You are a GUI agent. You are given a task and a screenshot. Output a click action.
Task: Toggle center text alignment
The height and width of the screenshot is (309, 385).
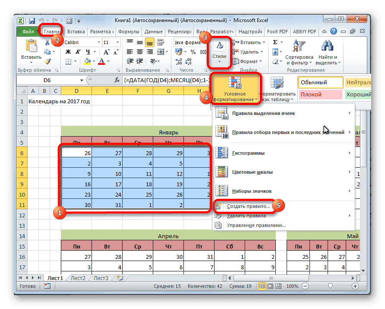[139, 51]
